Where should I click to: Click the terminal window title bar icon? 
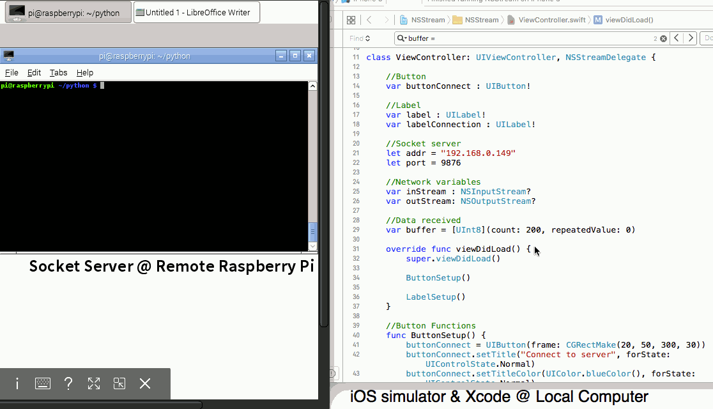[9, 56]
